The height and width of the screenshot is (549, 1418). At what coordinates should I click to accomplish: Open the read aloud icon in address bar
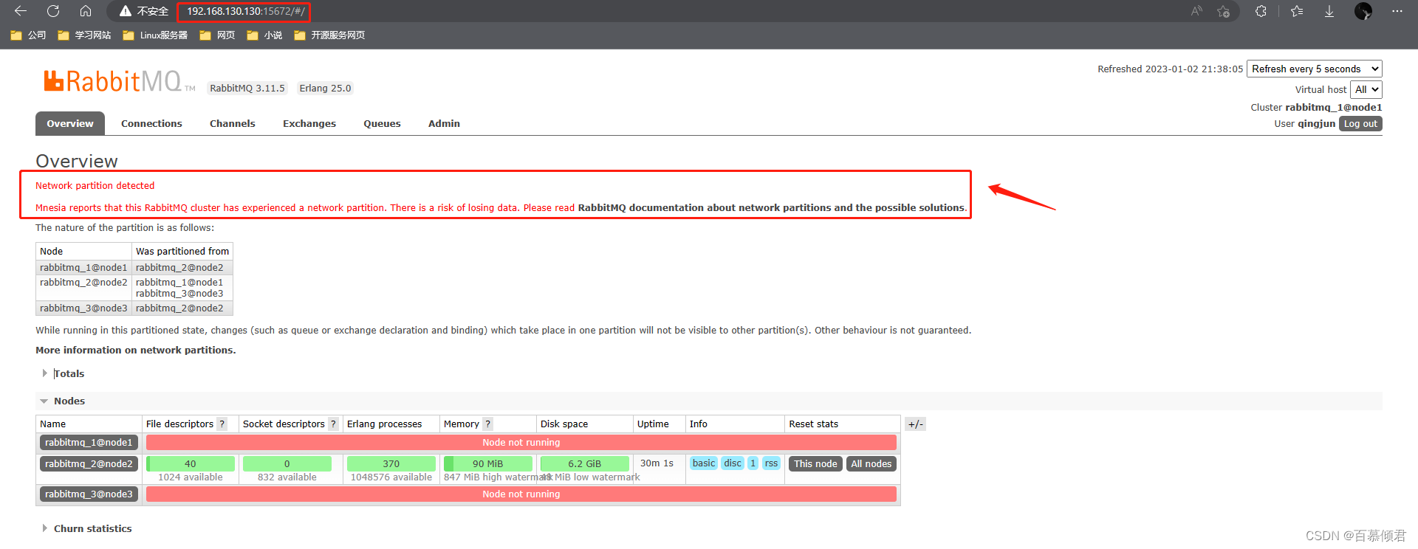coord(1196,11)
